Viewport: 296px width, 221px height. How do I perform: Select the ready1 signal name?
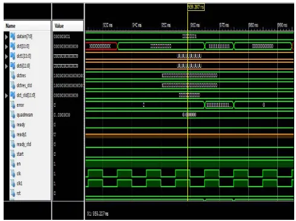[x=21, y=135]
